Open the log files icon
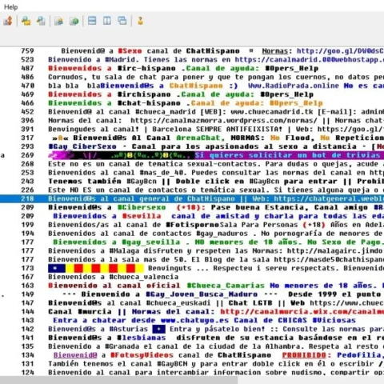Image resolution: width=384 pixels, height=384 pixels. (41, 21)
